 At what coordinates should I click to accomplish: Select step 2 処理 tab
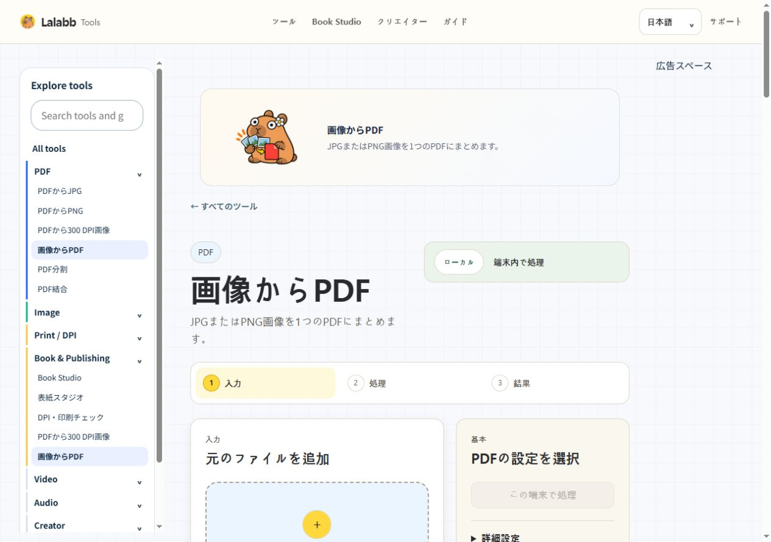tap(410, 383)
